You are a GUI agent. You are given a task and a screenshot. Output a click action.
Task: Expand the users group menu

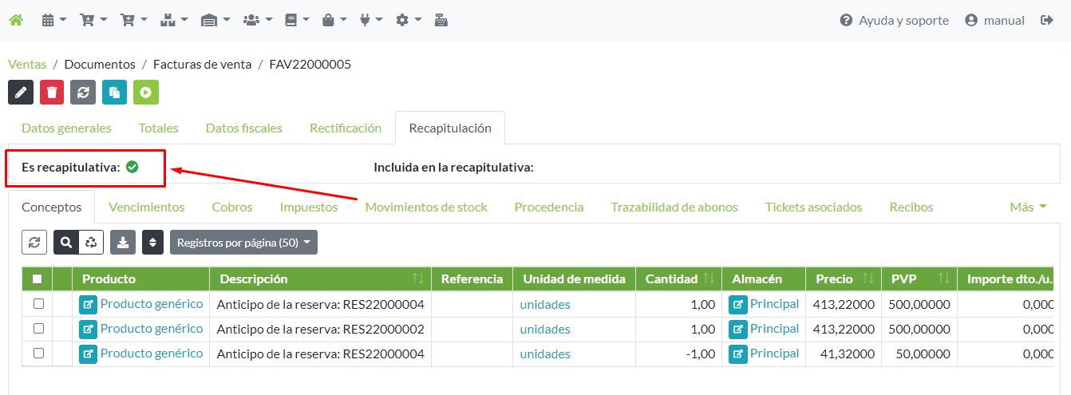257,20
